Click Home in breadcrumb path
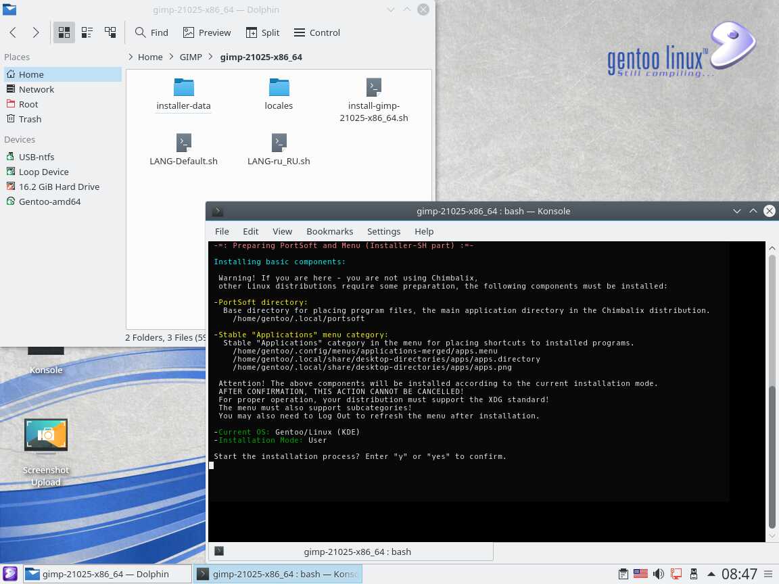The width and height of the screenshot is (779, 584). click(150, 57)
